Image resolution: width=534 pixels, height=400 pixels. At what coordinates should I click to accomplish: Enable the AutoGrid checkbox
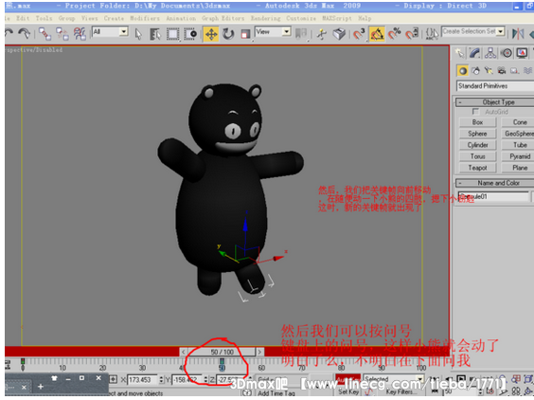click(x=475, y=112)
